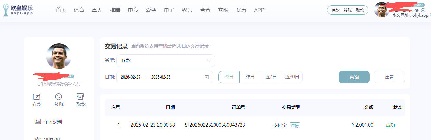Open 详情 for the 支付宝 transaction
The height and width of the screenshot is (140, 431).
[x=295, y=125]
